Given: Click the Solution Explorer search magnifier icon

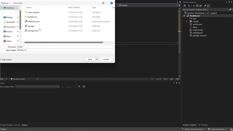Looking at the screenshot, I should click(x=230, y=9).
